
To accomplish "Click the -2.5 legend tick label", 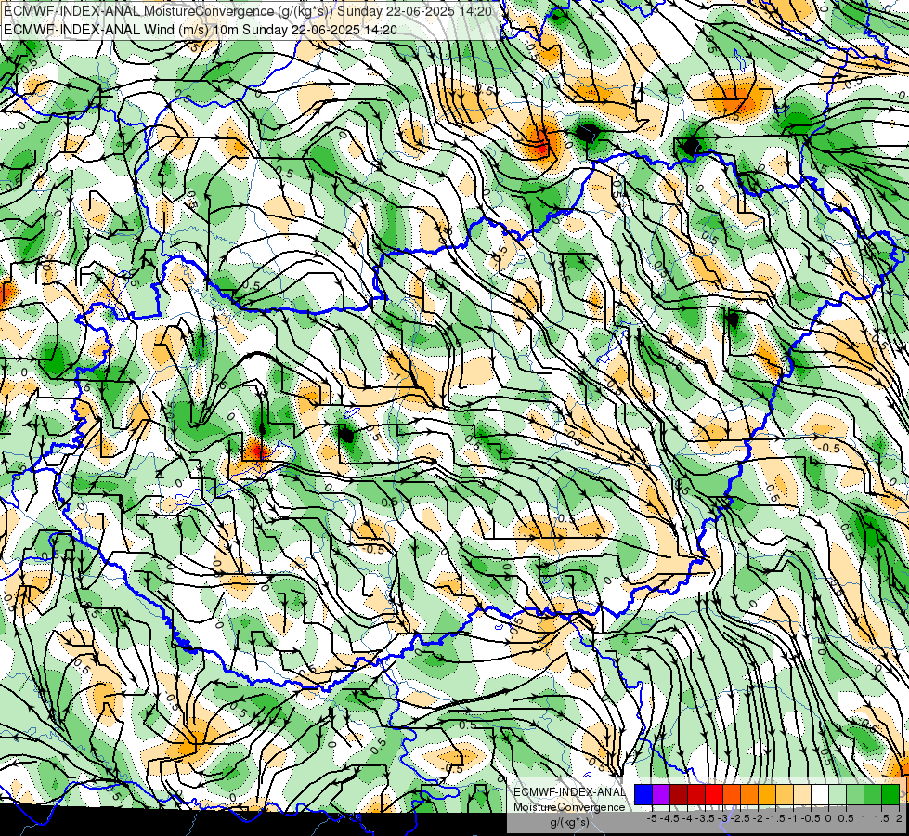I will pos(740,818).
